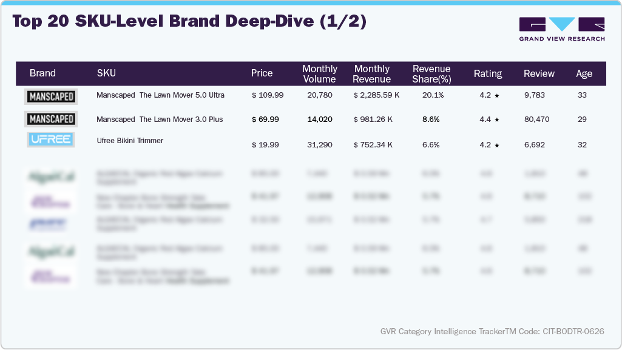Click age value '33'

coord(582,95)
